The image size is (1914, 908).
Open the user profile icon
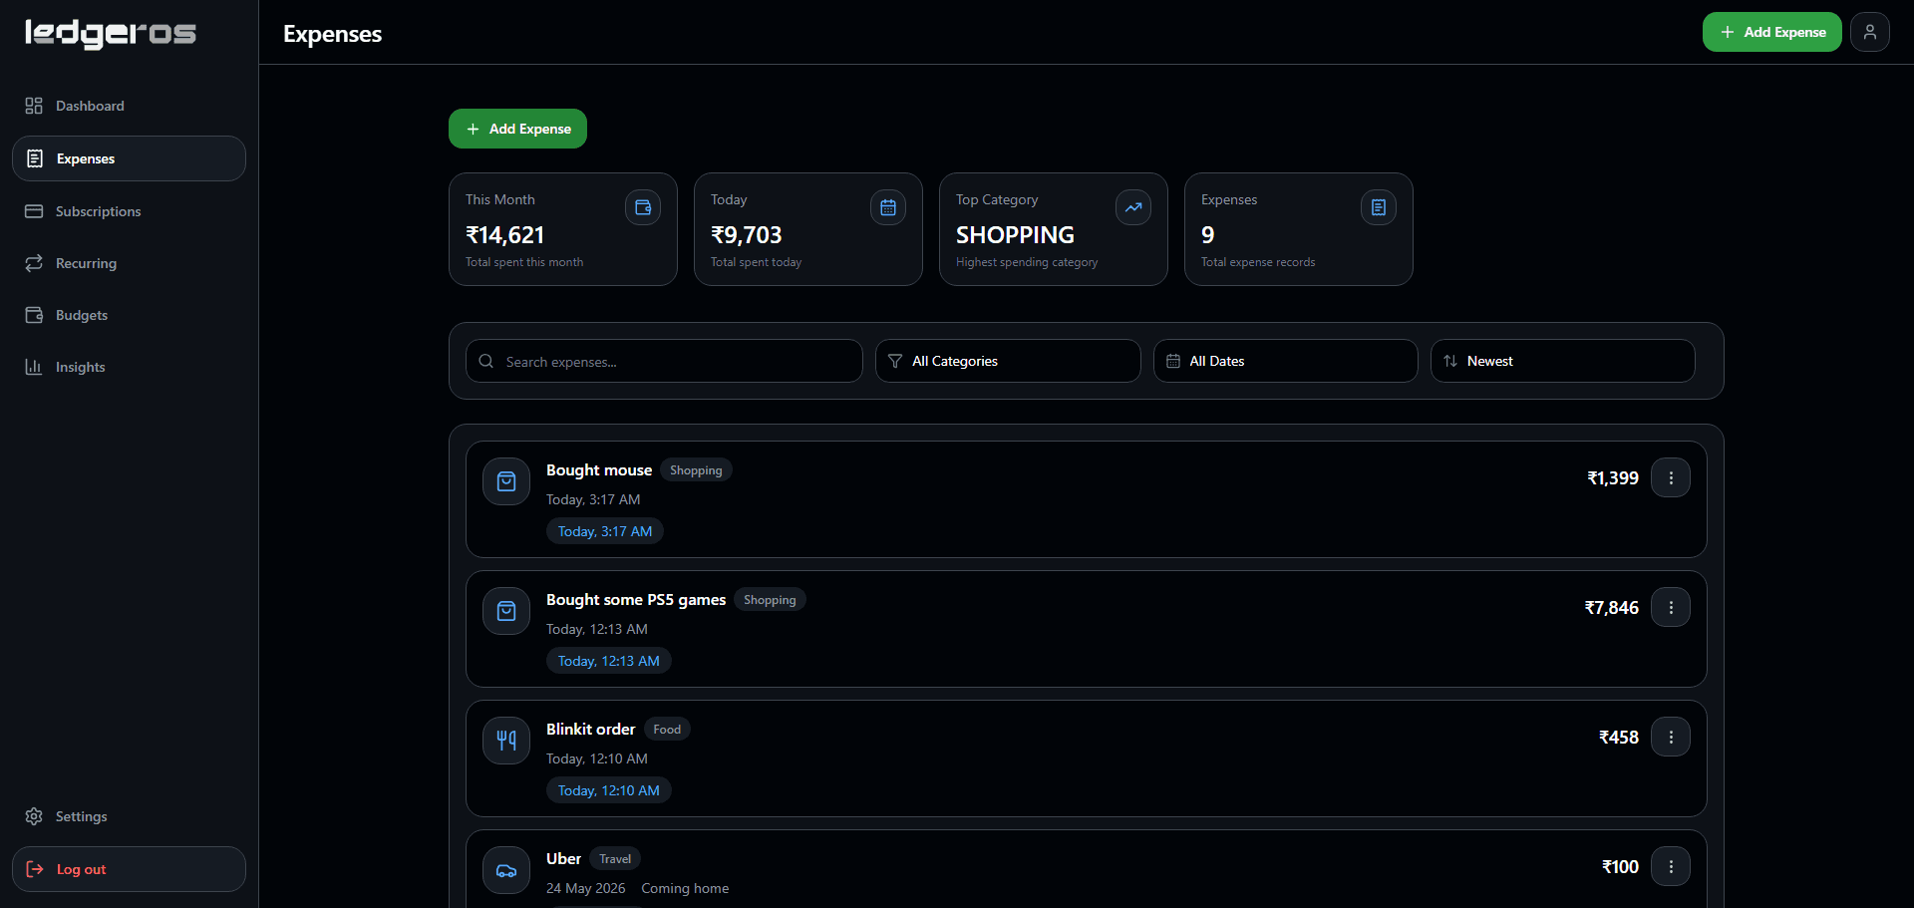(1869, 32)
